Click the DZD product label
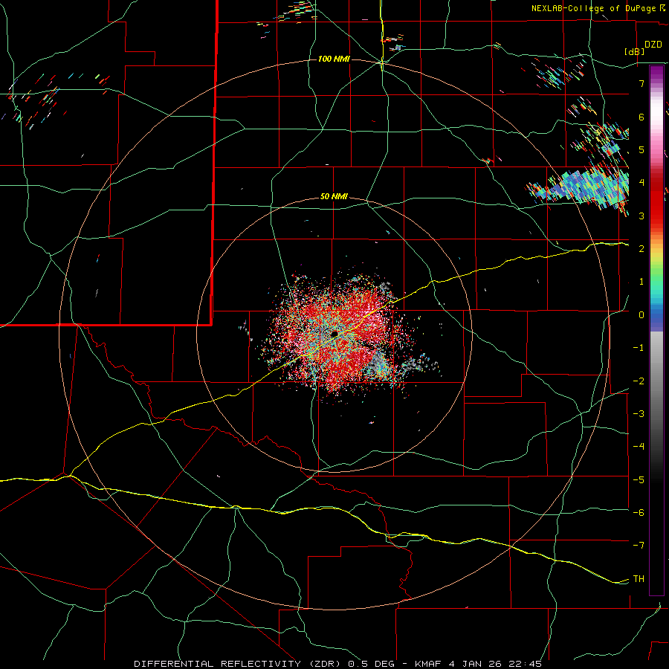The width and height of the screenshot is (669, 669). (x=653, y=45)
